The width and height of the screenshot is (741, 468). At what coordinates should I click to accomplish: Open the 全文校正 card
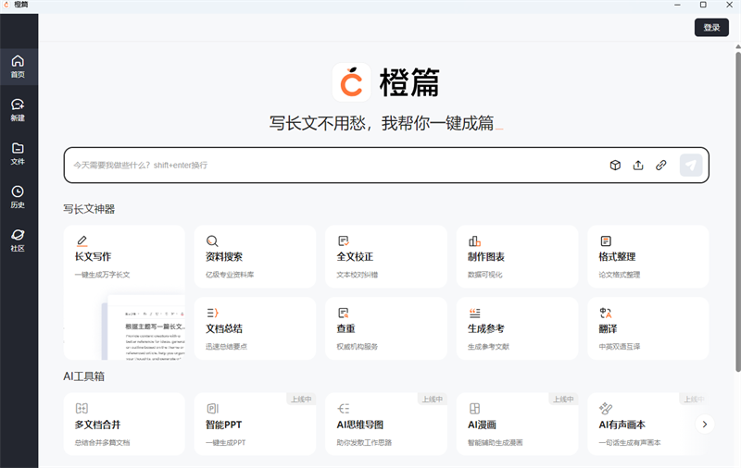[386, 256]
